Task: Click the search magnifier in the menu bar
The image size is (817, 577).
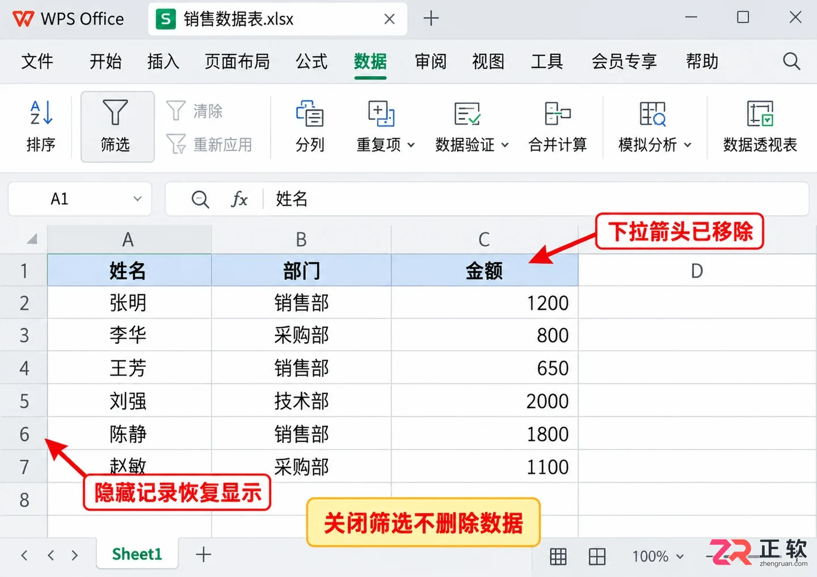Action: 791,61
